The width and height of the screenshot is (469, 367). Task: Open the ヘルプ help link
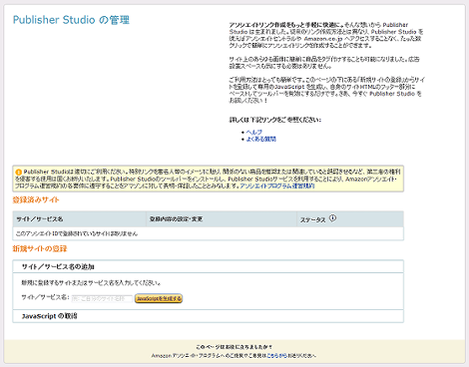254,132
